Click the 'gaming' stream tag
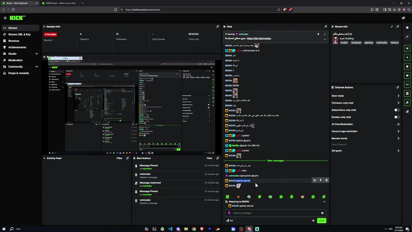The image size is (412, 232). [x=369, y=43]
